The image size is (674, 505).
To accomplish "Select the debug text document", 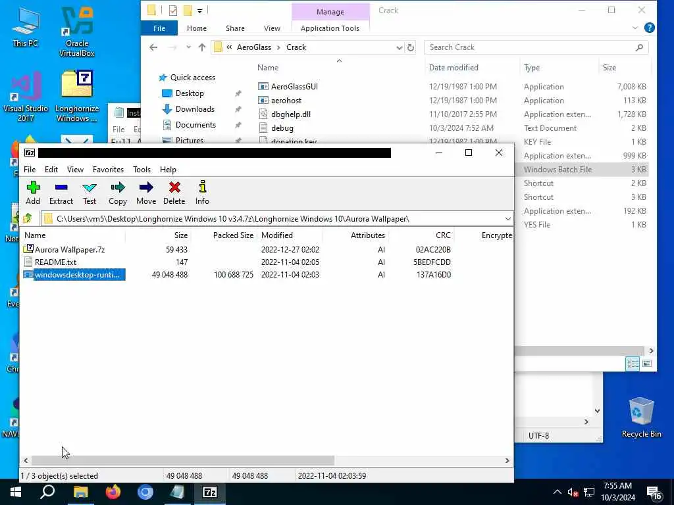I will click(276, 128).
